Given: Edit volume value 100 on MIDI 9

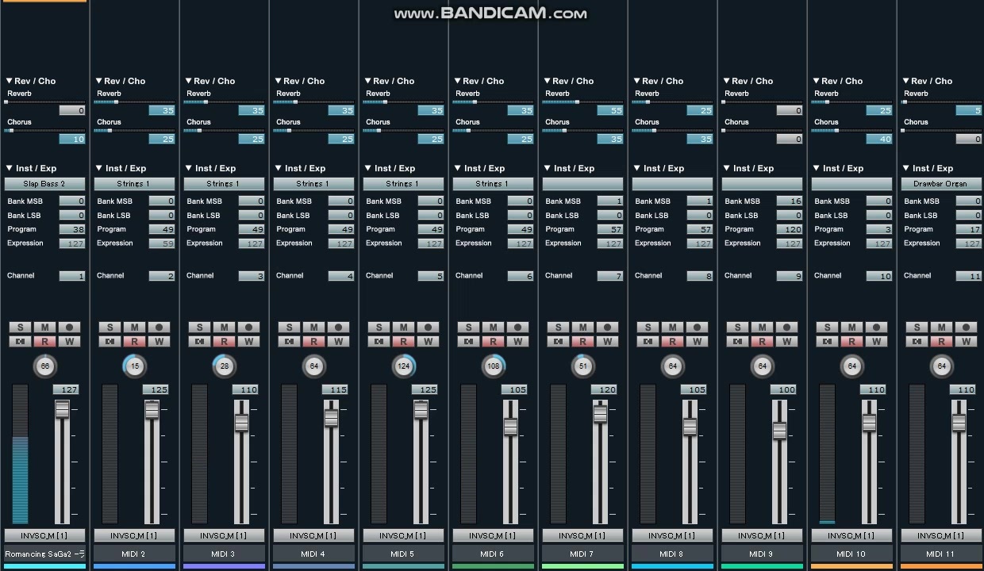Looking at the screenshot, I should [x=783, y=389].
